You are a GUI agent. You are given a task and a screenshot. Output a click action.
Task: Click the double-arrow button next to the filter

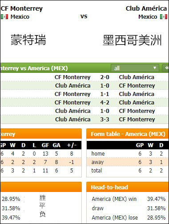pos(166,68)
